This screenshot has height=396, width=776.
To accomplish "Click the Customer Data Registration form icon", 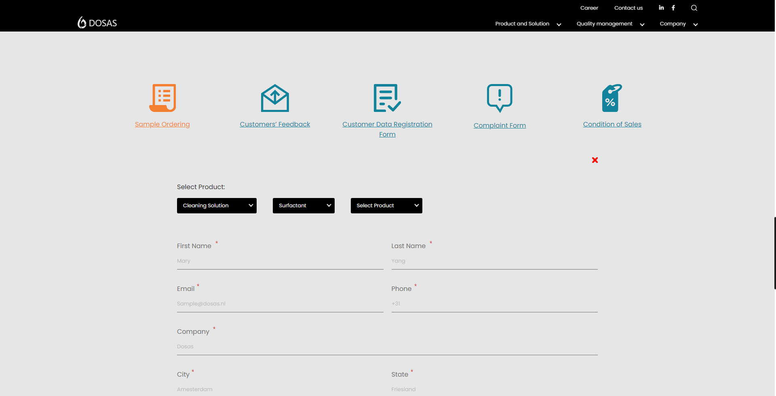I will click(387, 98).
